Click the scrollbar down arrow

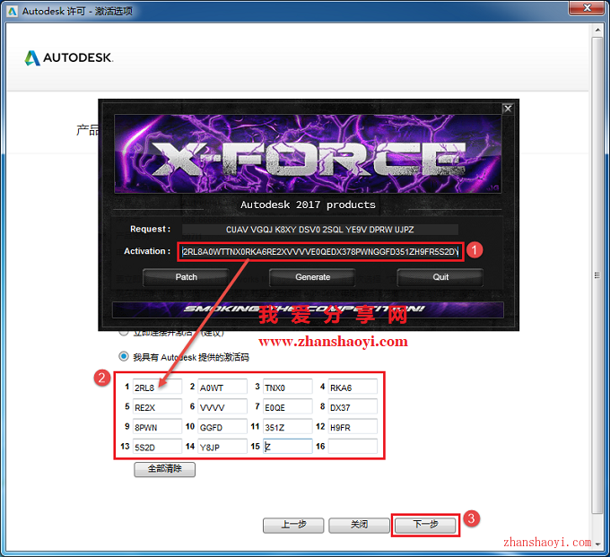[x=597, y=544]
